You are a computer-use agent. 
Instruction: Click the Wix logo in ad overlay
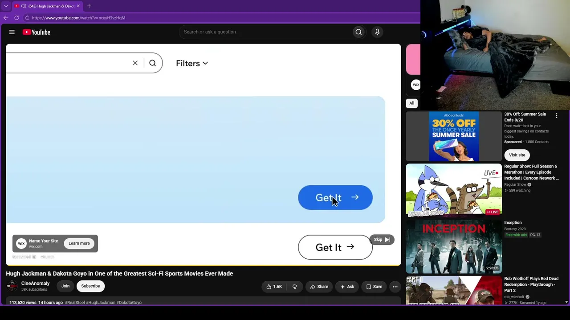(x=21, y=244)
